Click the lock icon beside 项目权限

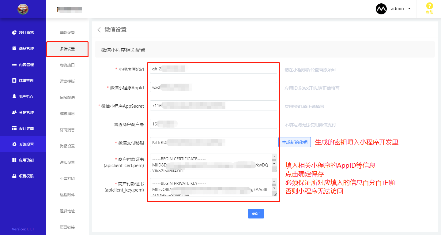[x=14, y=176]
